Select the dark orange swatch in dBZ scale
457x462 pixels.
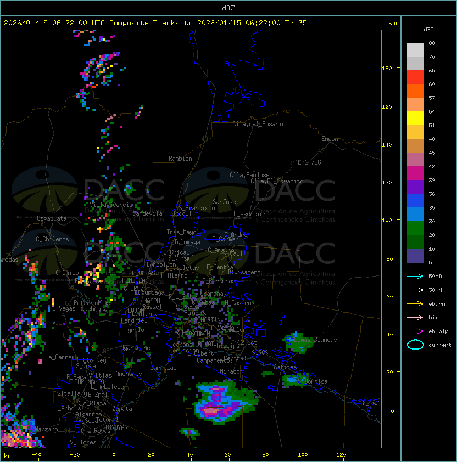(415, 91)
